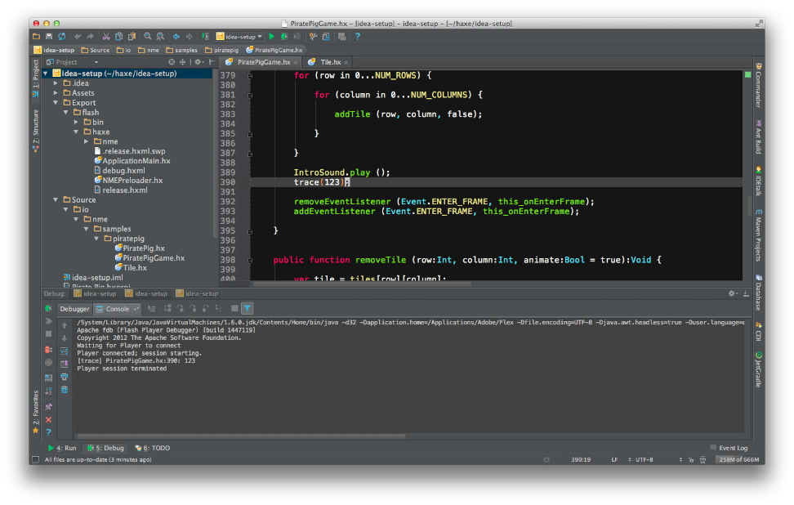Close the PiratePigGame.hx editor tab
Image resolution: width=794 pixels, height=505 pixels.
[296, 62]
